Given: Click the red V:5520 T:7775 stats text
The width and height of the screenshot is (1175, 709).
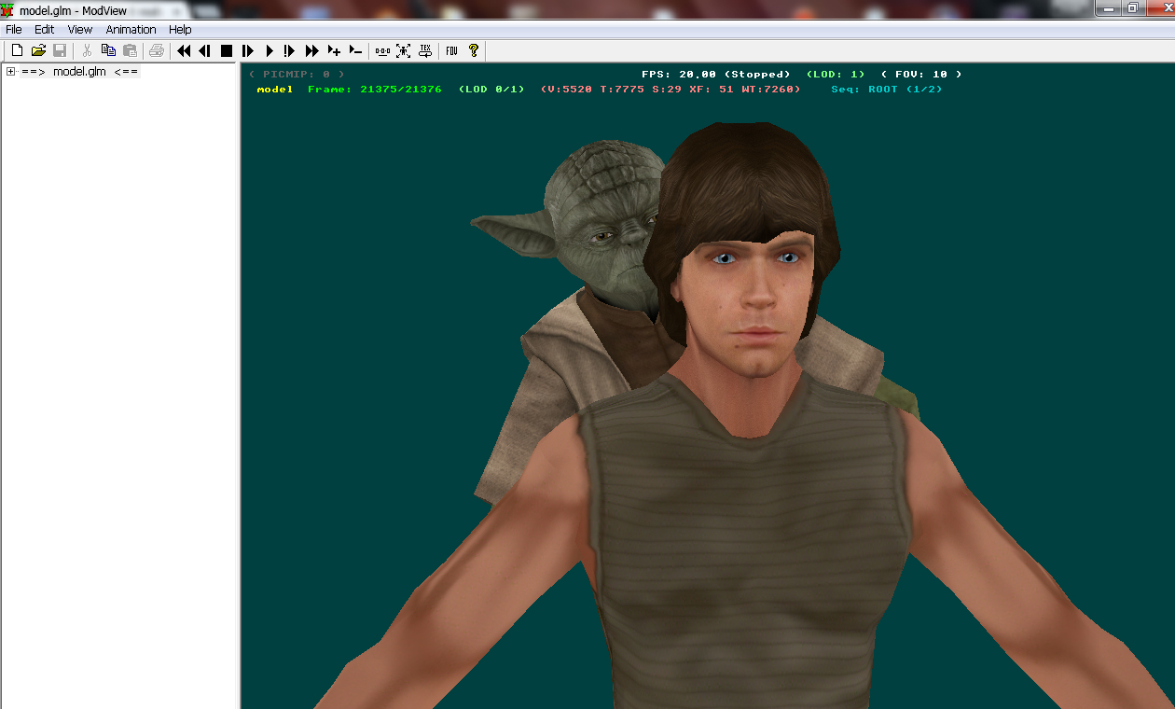Looking at the screenshot, I should (670, 90).
